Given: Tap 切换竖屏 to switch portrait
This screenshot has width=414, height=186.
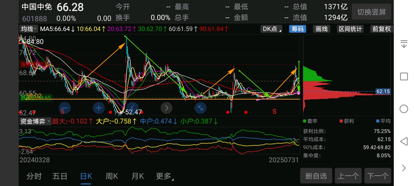Looking at the screenshot, I should pos(372,12).
